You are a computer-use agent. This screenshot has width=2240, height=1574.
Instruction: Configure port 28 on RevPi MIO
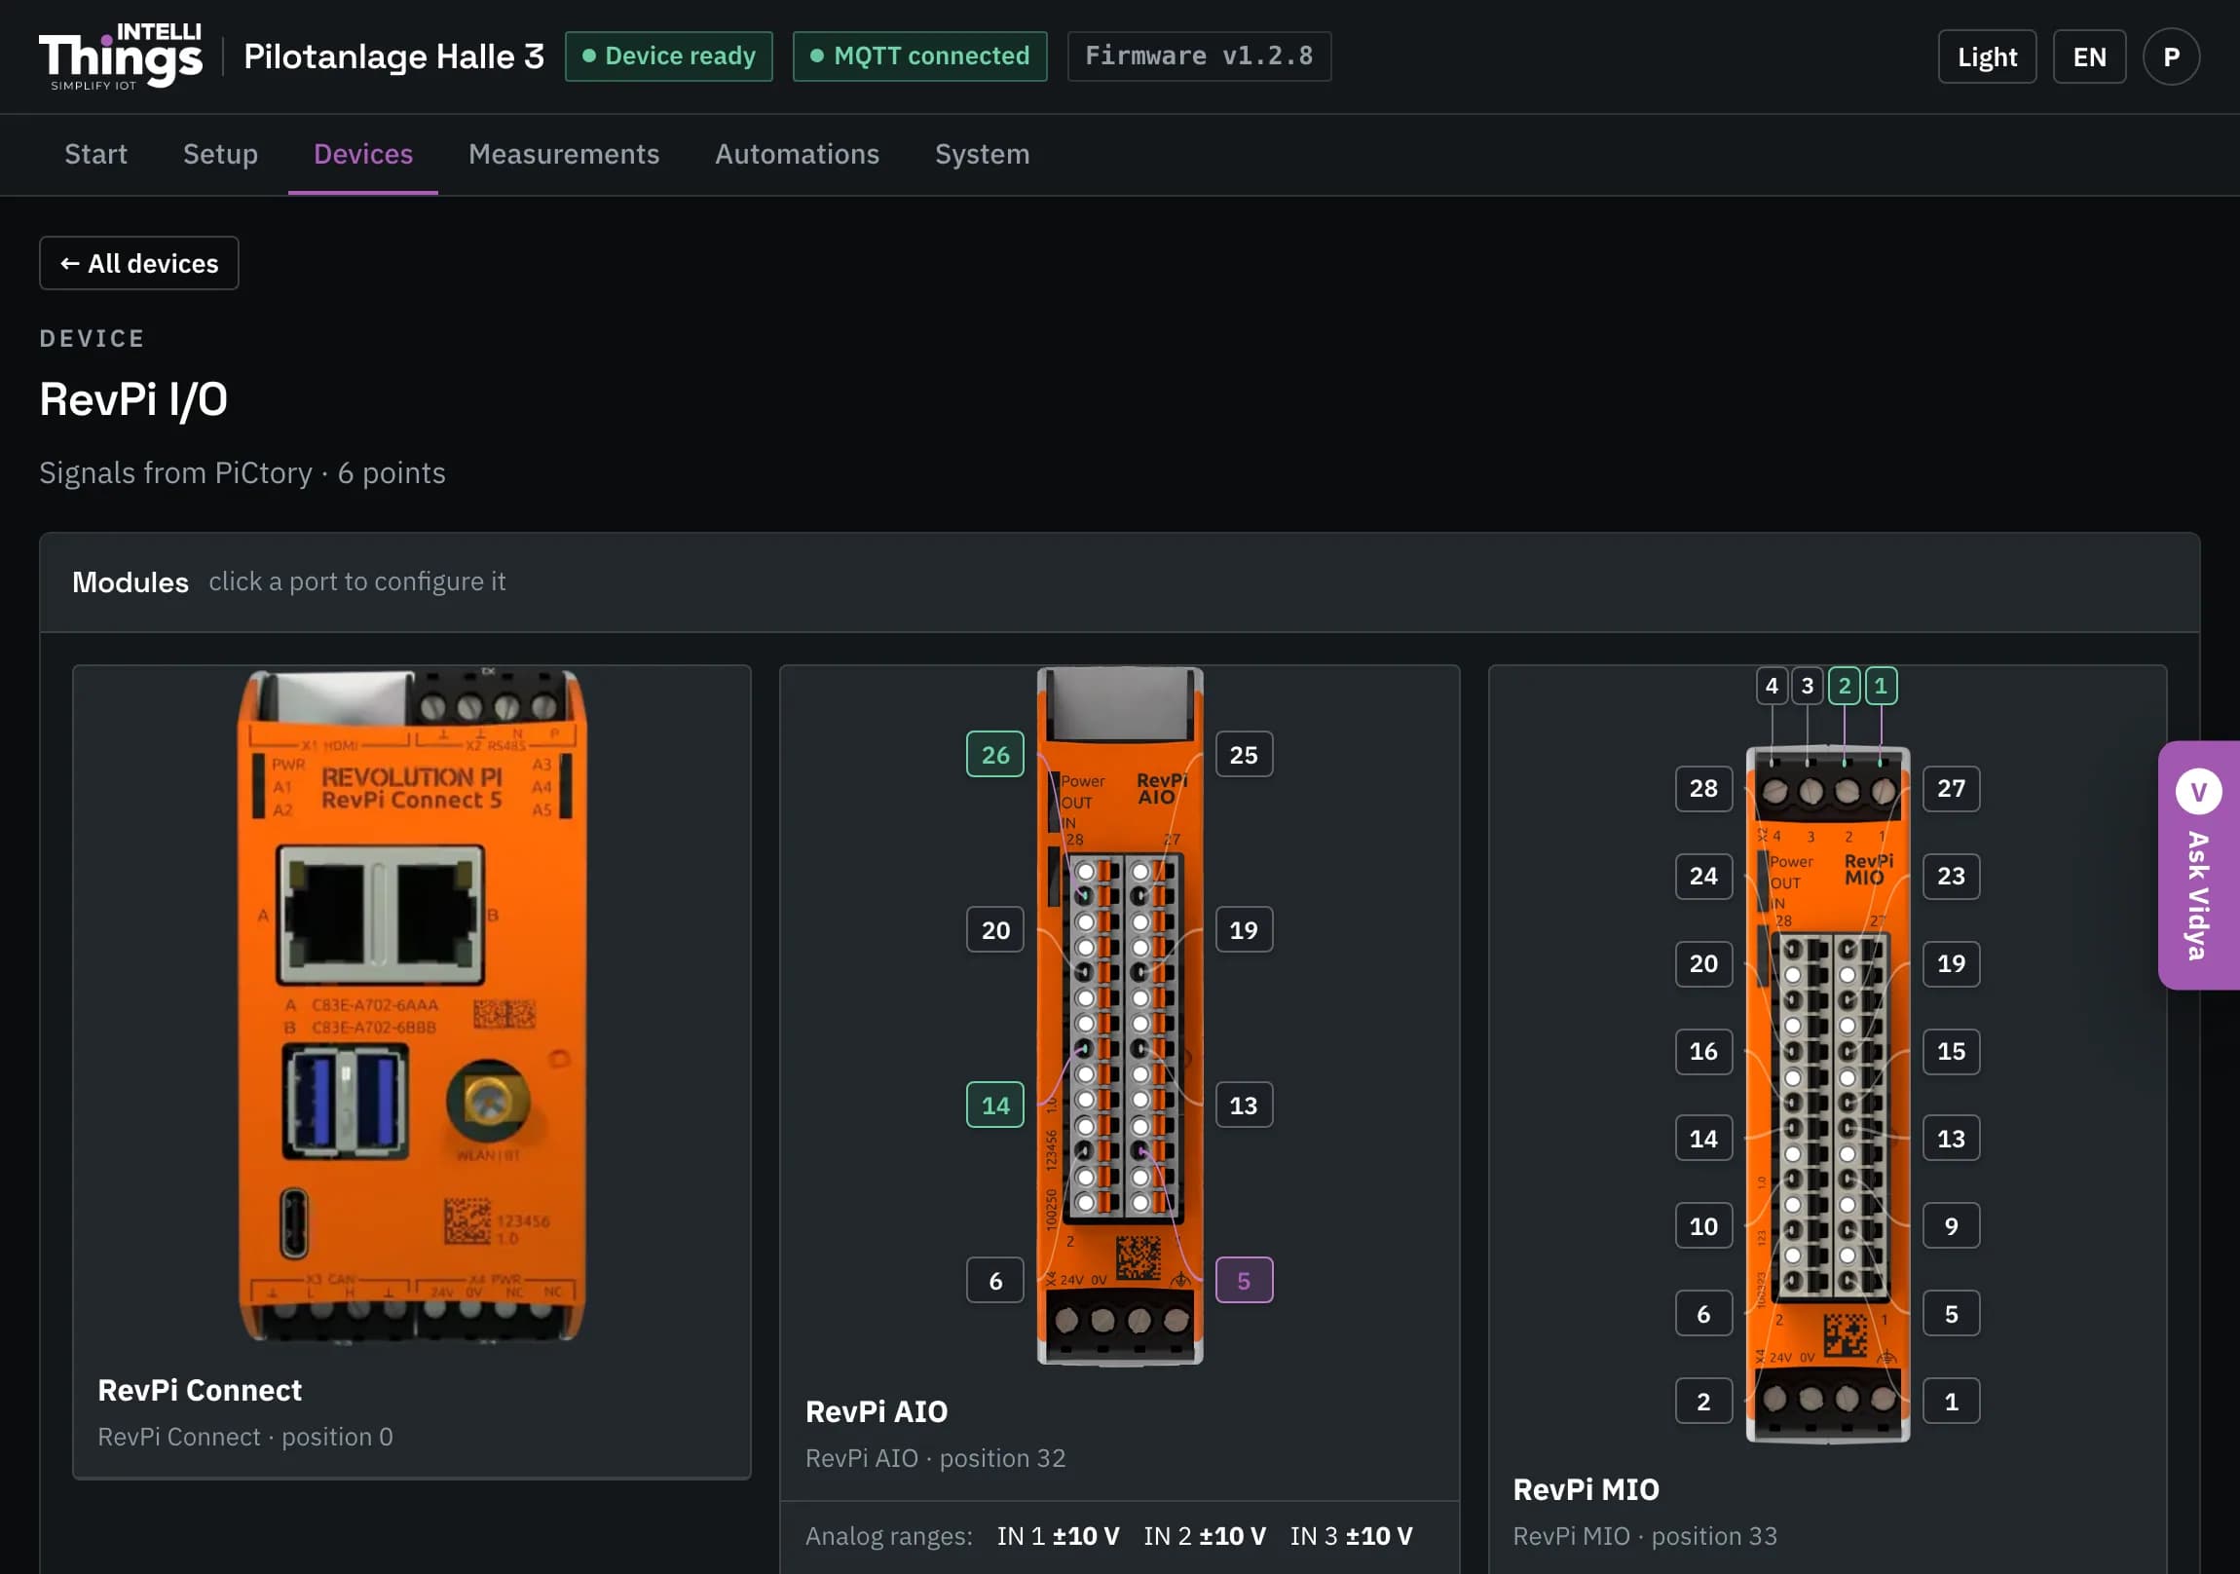pyautogui.click(x=1703, y=789)
